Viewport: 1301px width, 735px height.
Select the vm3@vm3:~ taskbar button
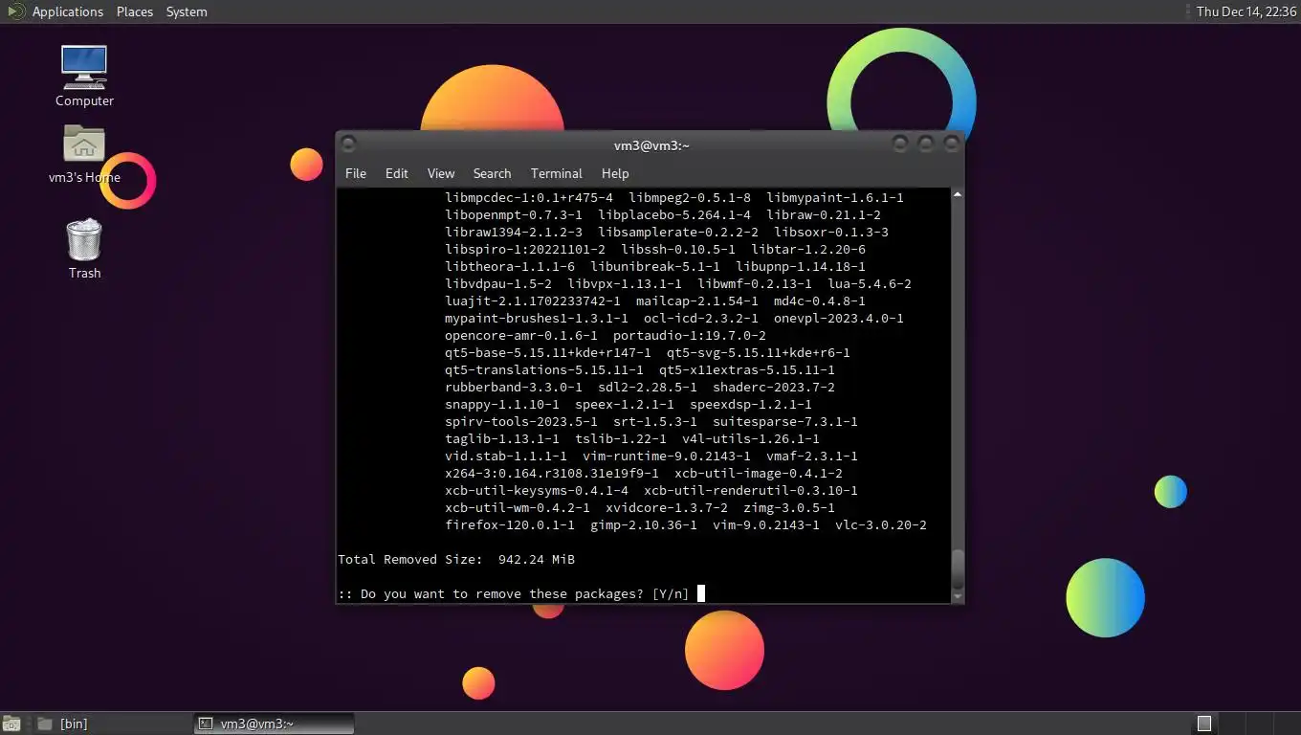tap(274, 724)
